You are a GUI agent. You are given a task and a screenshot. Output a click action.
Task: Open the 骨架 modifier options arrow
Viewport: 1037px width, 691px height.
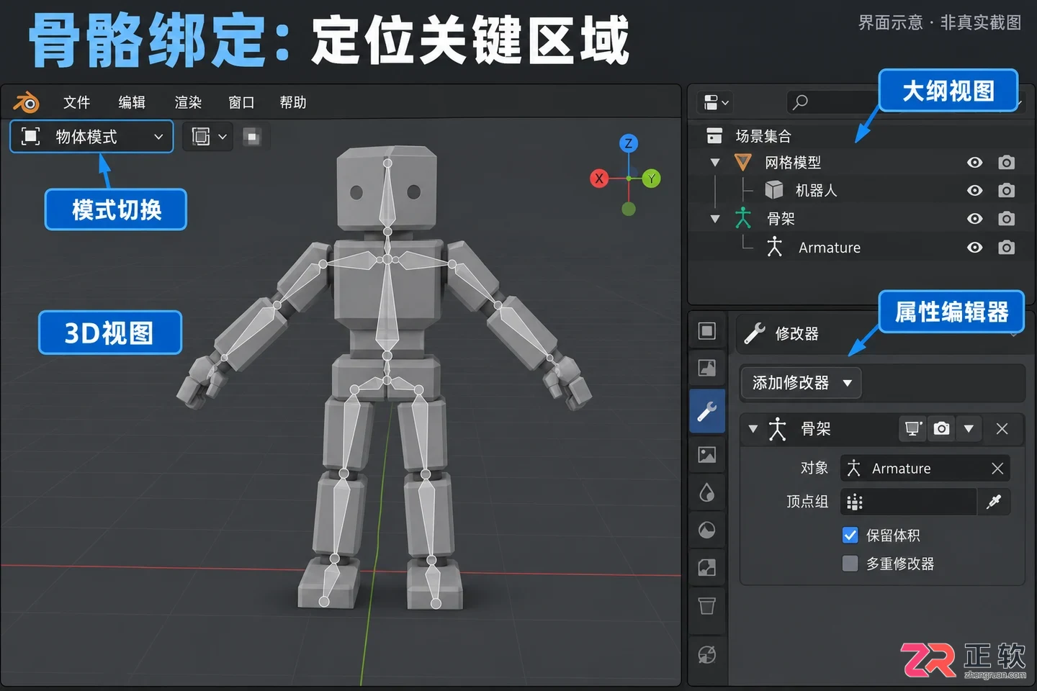tap(969, 429)
